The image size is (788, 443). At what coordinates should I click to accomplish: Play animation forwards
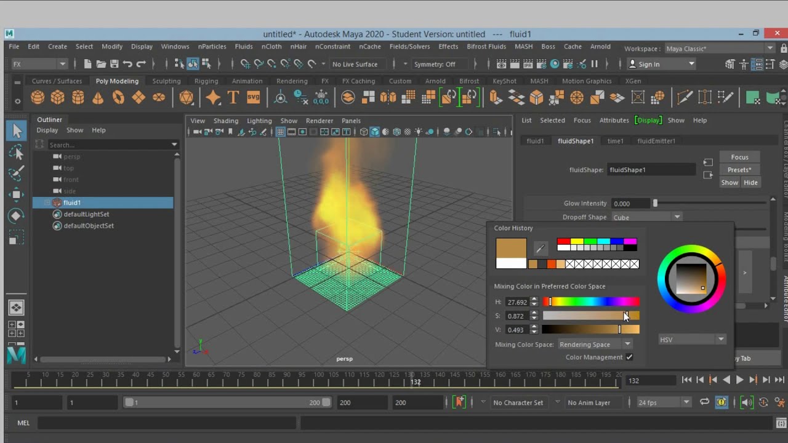click(x=740, y=380)
